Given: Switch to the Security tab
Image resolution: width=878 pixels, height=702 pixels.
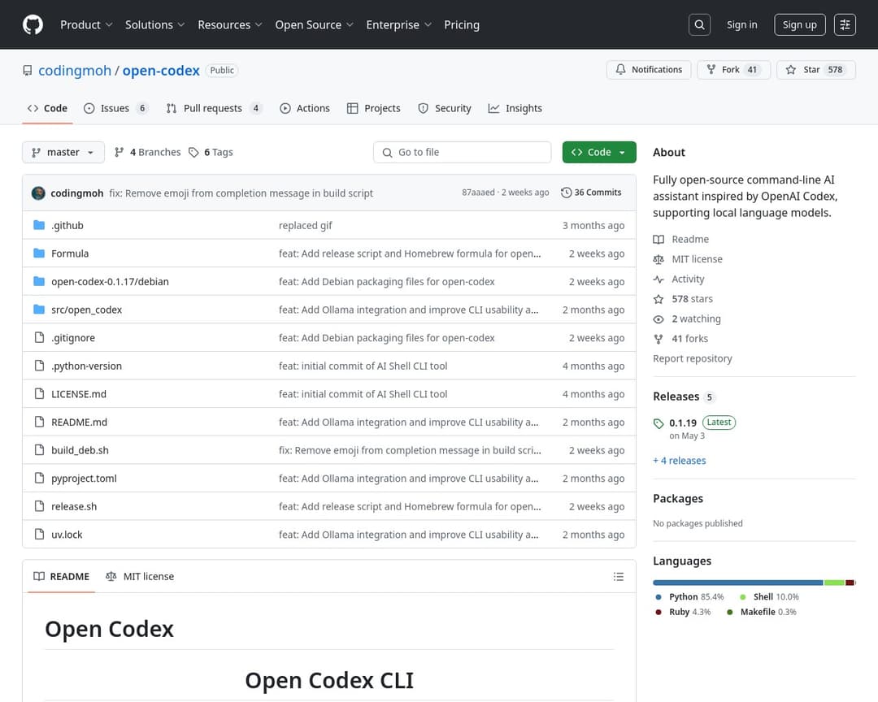Looking at the screenshot, I should click(x=445, y=108).
